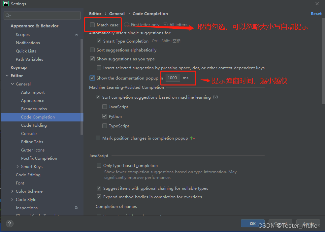Enable Insert selected suggestion by pressing space
Viewport: 325px width, 232px height.
click(x=99, y=68)
